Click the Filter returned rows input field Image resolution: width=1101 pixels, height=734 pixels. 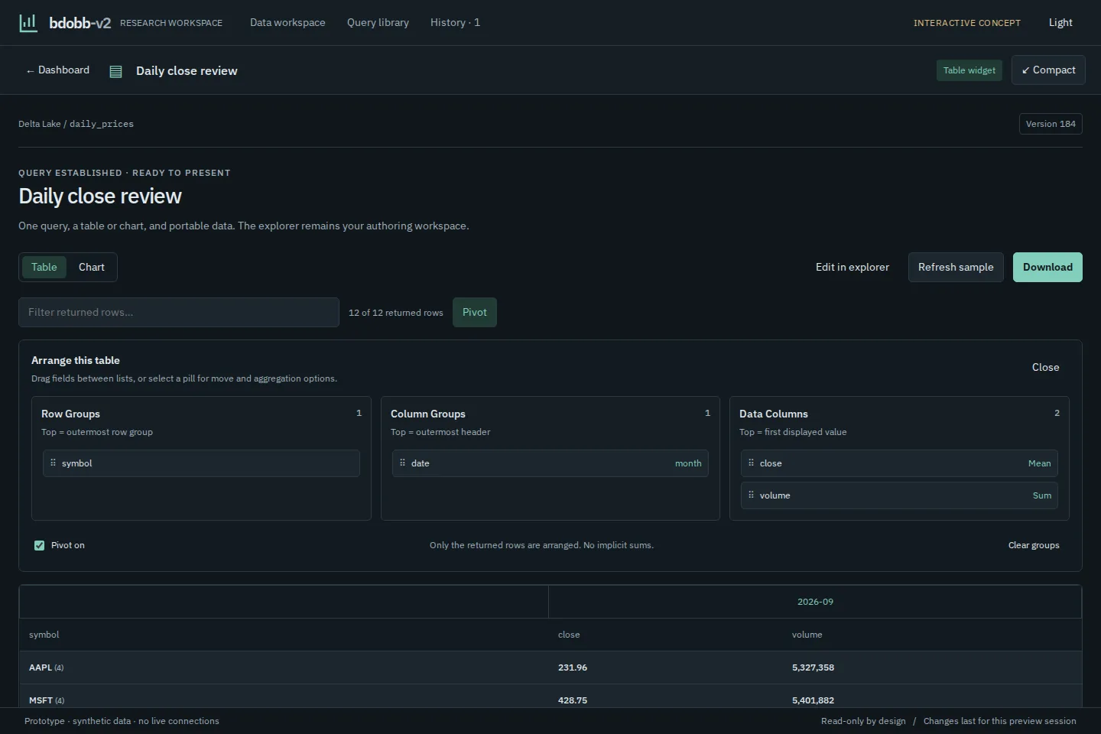click(x=179, y=312)
